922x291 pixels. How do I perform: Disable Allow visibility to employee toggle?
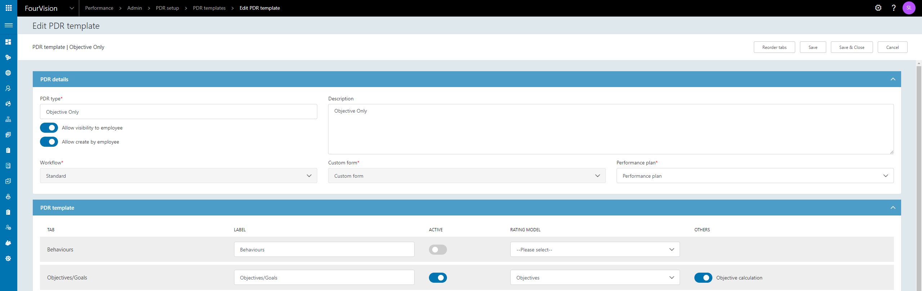(x=49, y=128)
